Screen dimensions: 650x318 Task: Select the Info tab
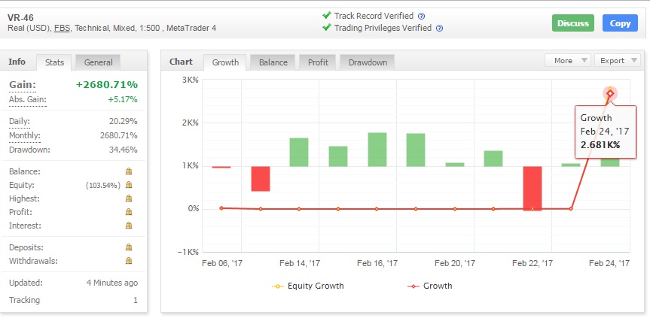17,62
